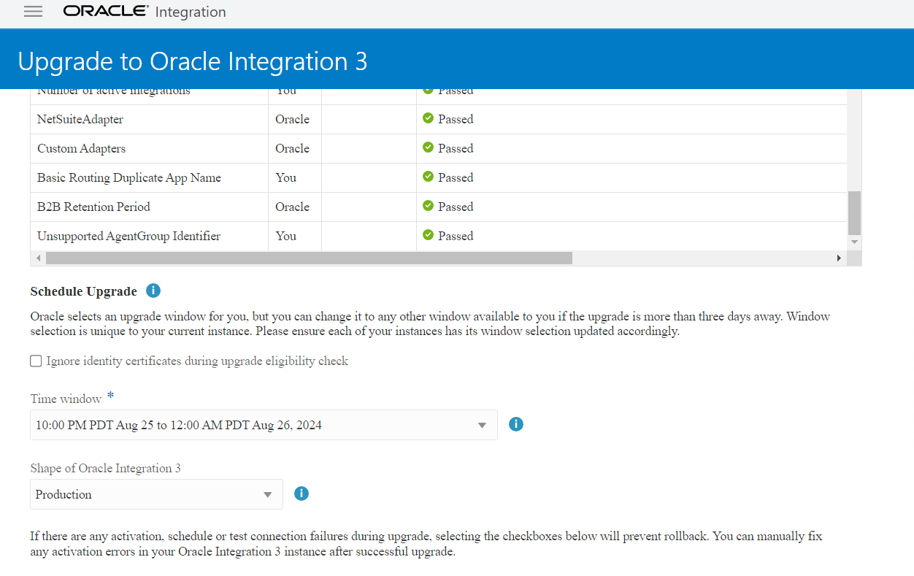The width and height of the screenshot is (914, 576).
Task: Click Oracle owner cell in B2B Retention row
Action: pyautogui.click(x=295, y=207)
